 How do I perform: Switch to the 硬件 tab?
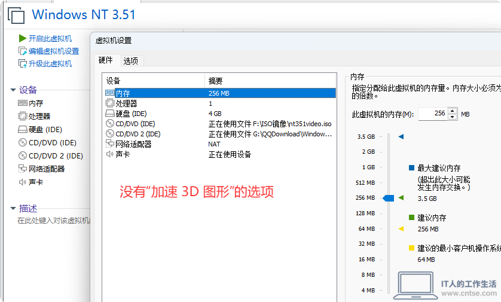pos(106,60)
